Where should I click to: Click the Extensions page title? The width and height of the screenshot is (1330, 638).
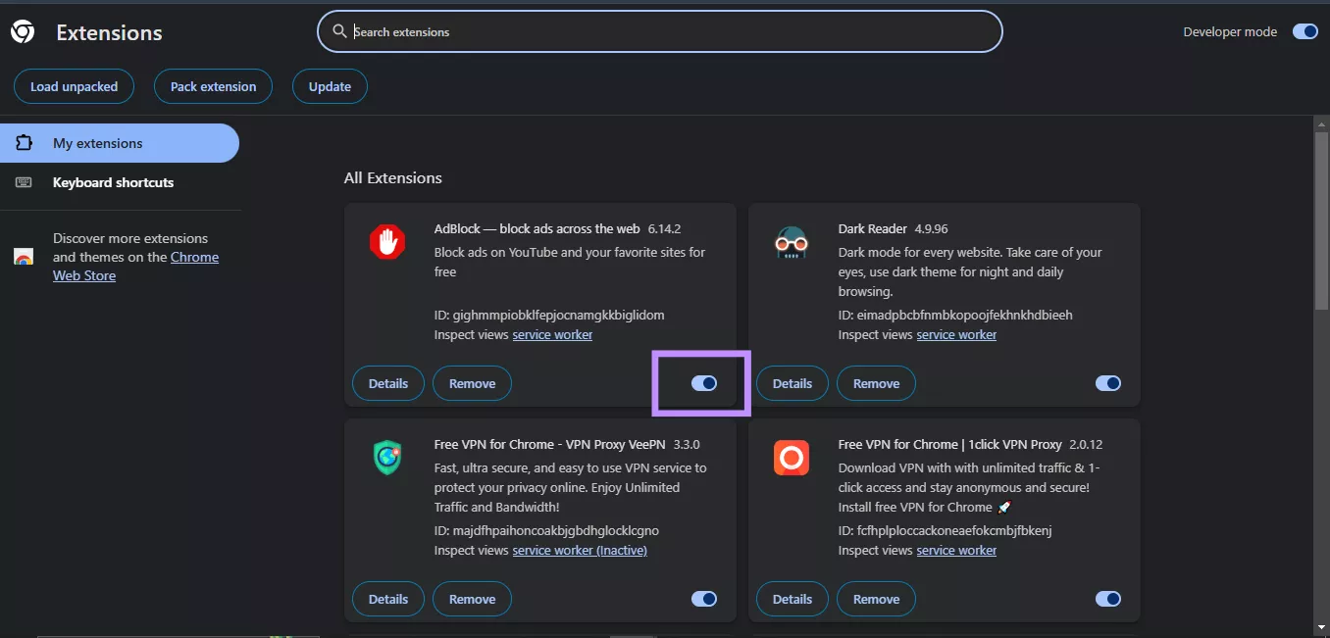tap(109, 32)
